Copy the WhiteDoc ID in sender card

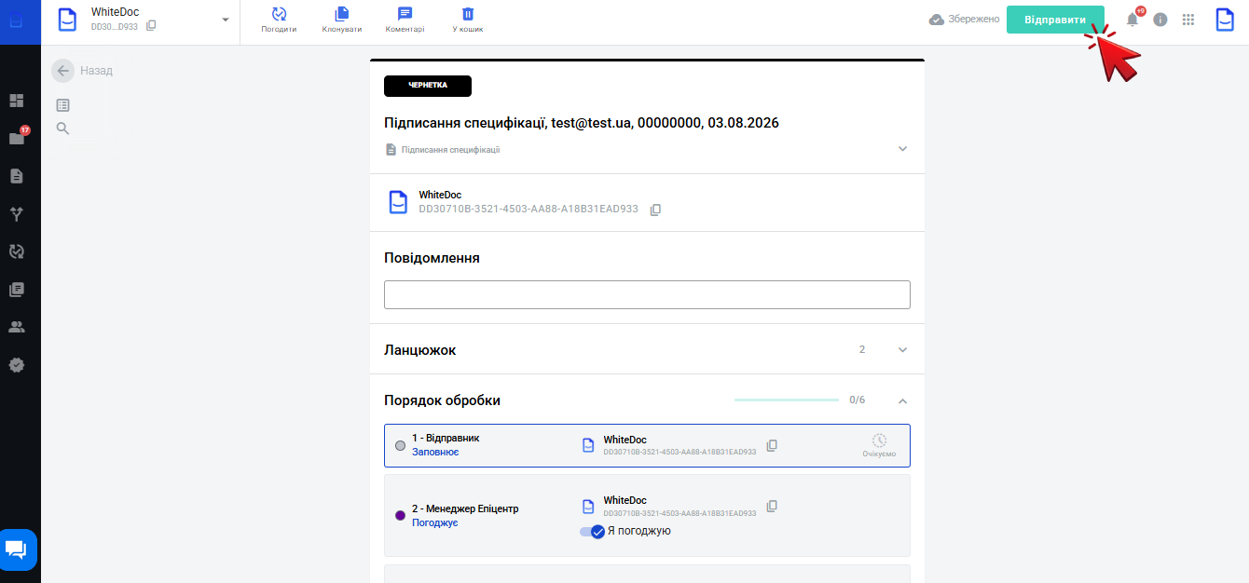(x=655, y=210)
